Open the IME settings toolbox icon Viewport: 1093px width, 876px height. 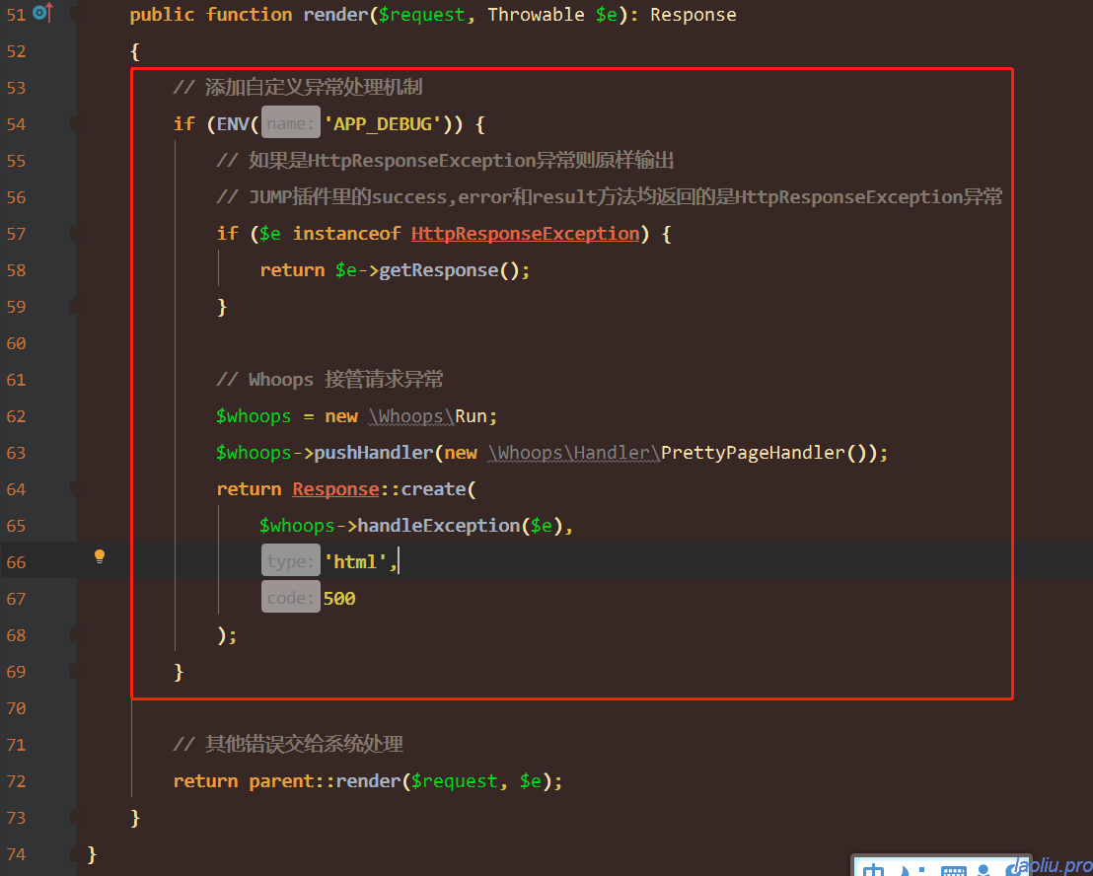coord(1015,870)
